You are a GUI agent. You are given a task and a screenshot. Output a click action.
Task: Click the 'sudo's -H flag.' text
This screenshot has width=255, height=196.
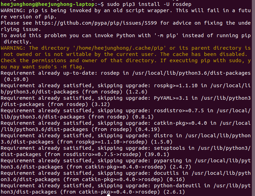(61, 67)
